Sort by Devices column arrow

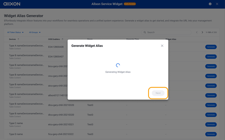[18, 39]
